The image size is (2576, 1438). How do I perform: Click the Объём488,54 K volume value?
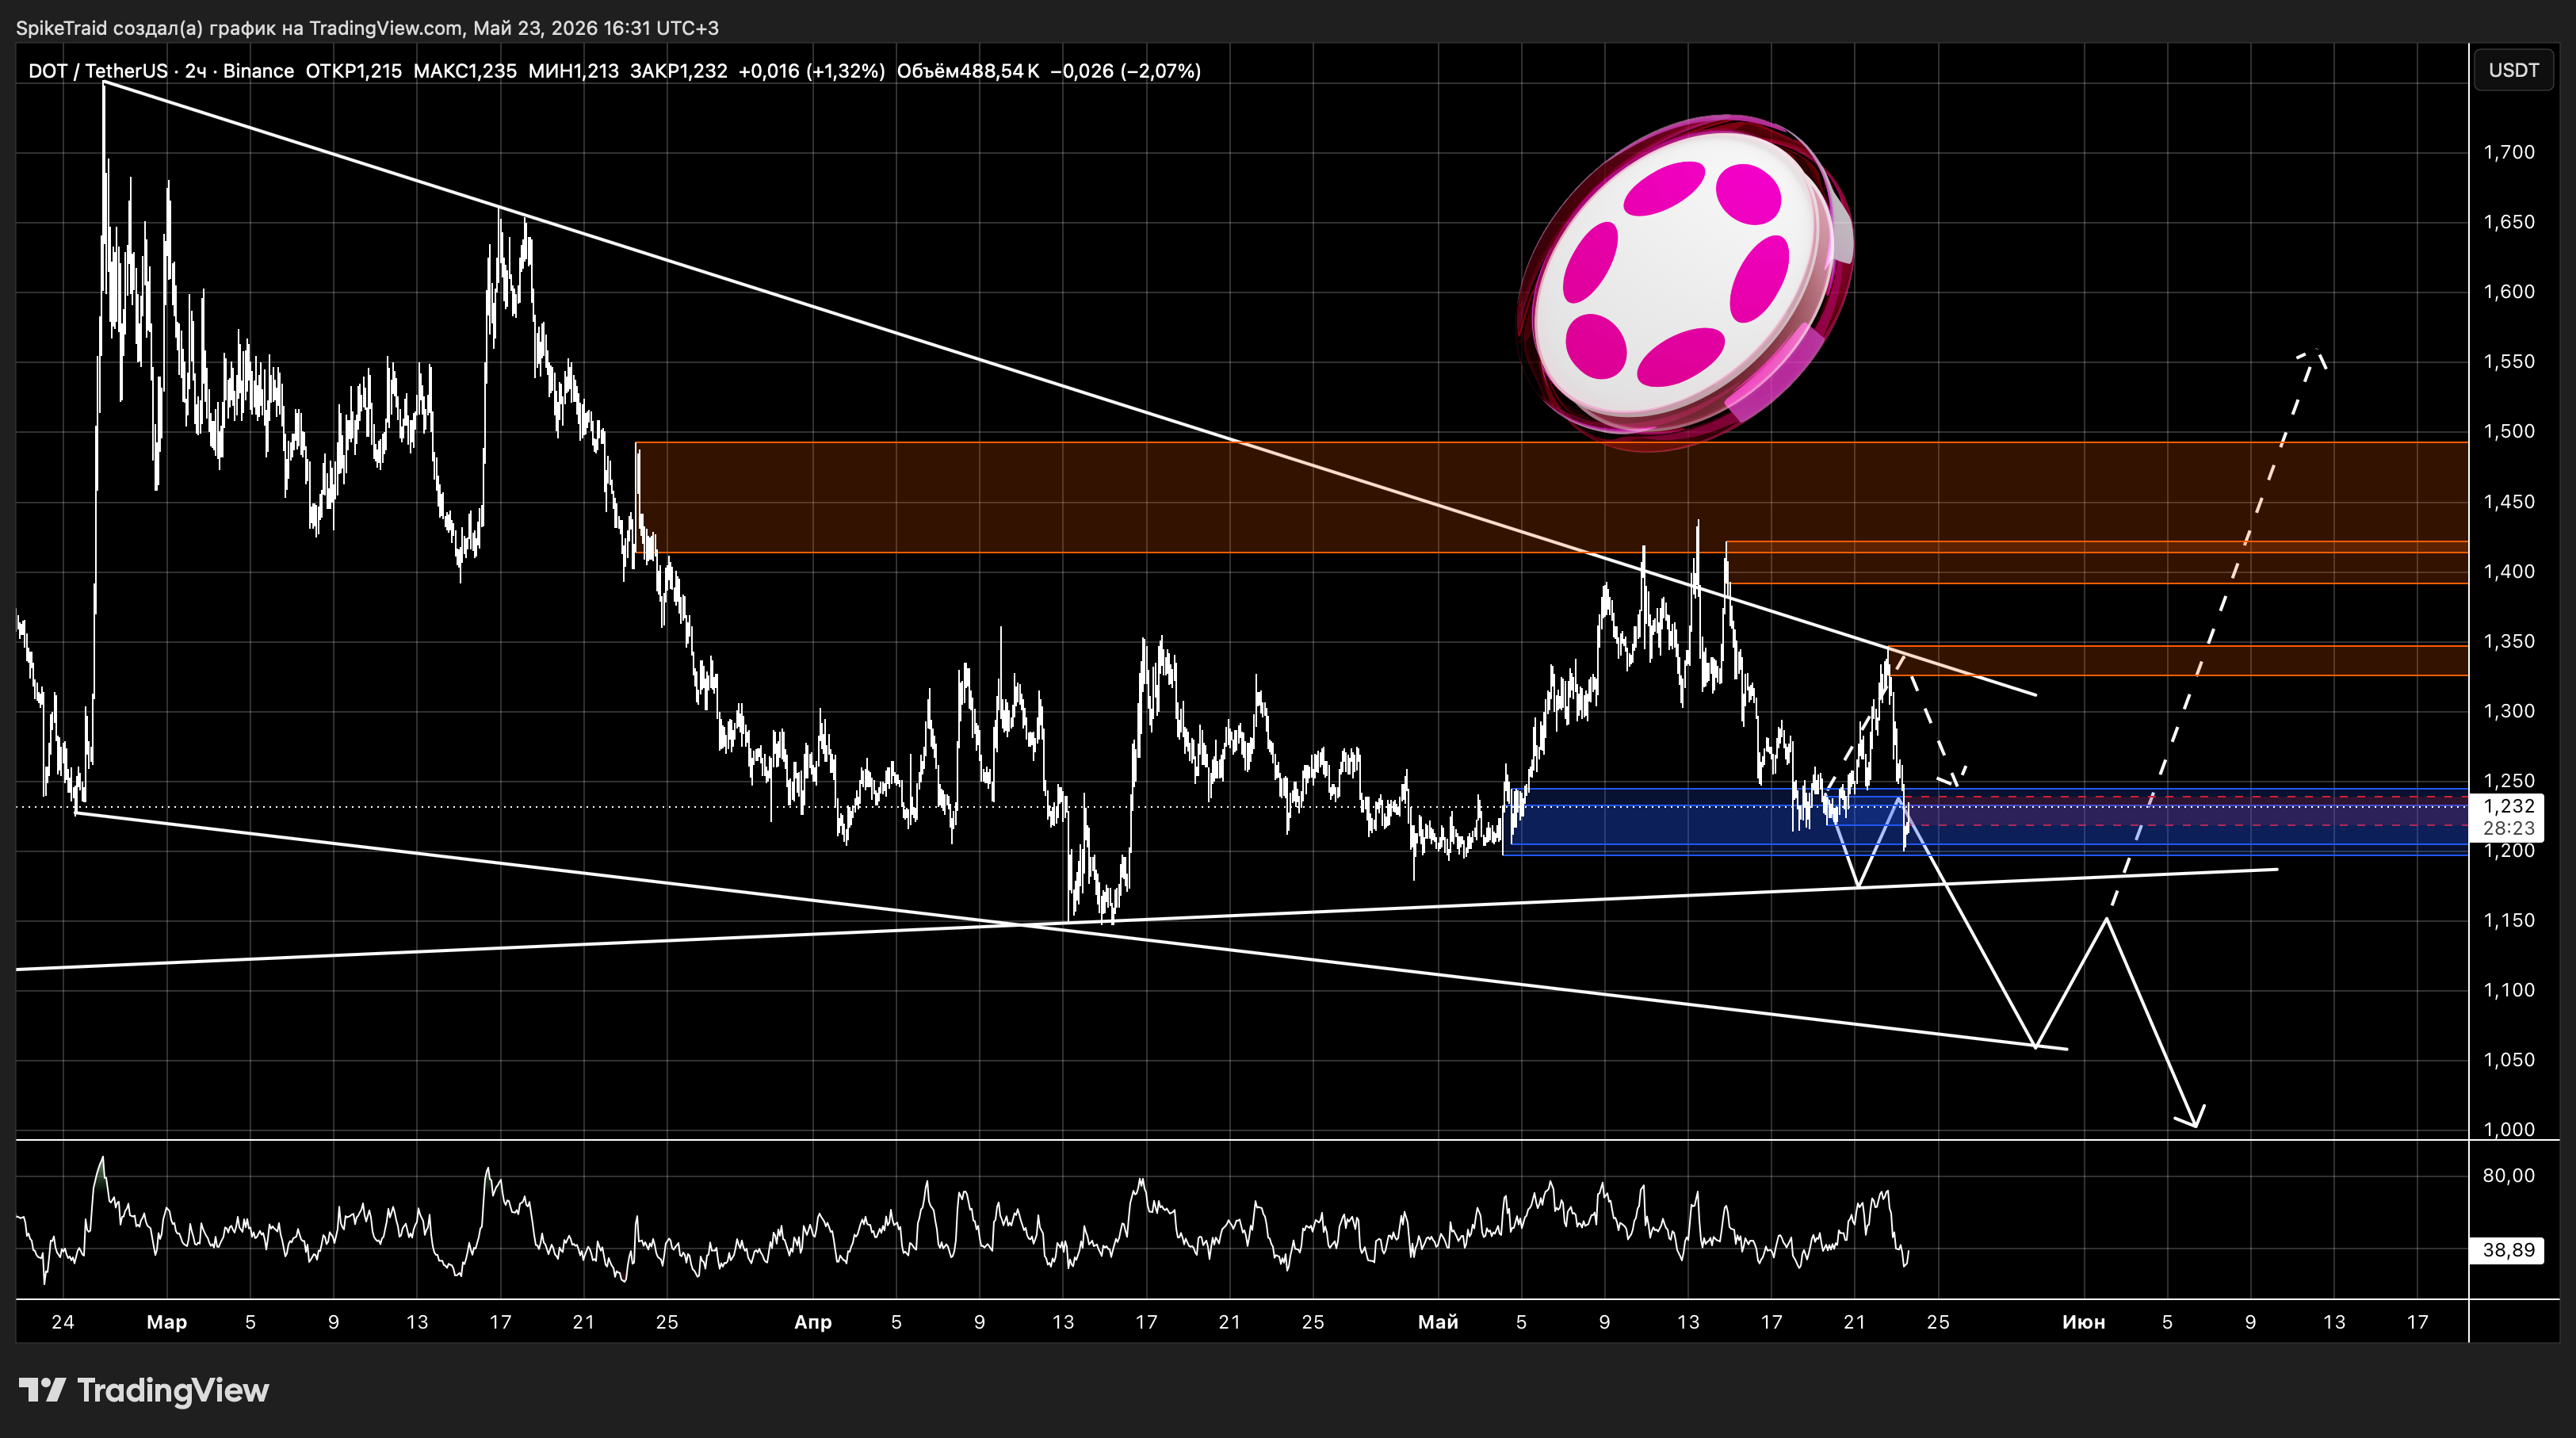coord(968,71)
